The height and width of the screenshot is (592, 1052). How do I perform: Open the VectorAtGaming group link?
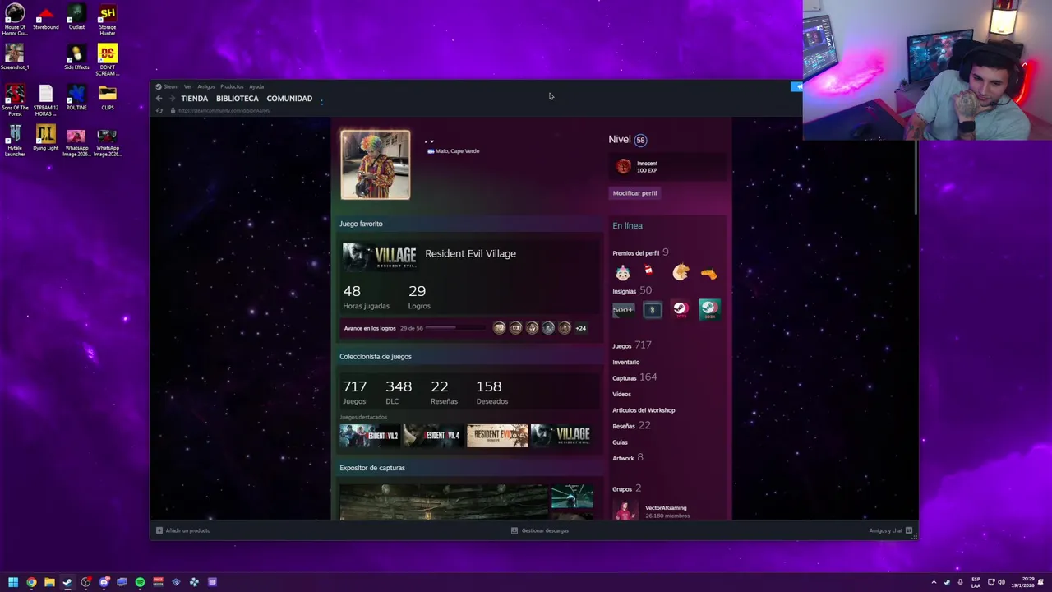pos(666,508)
